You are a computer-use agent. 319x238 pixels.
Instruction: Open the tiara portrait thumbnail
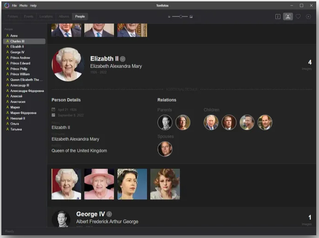(132, 184)
